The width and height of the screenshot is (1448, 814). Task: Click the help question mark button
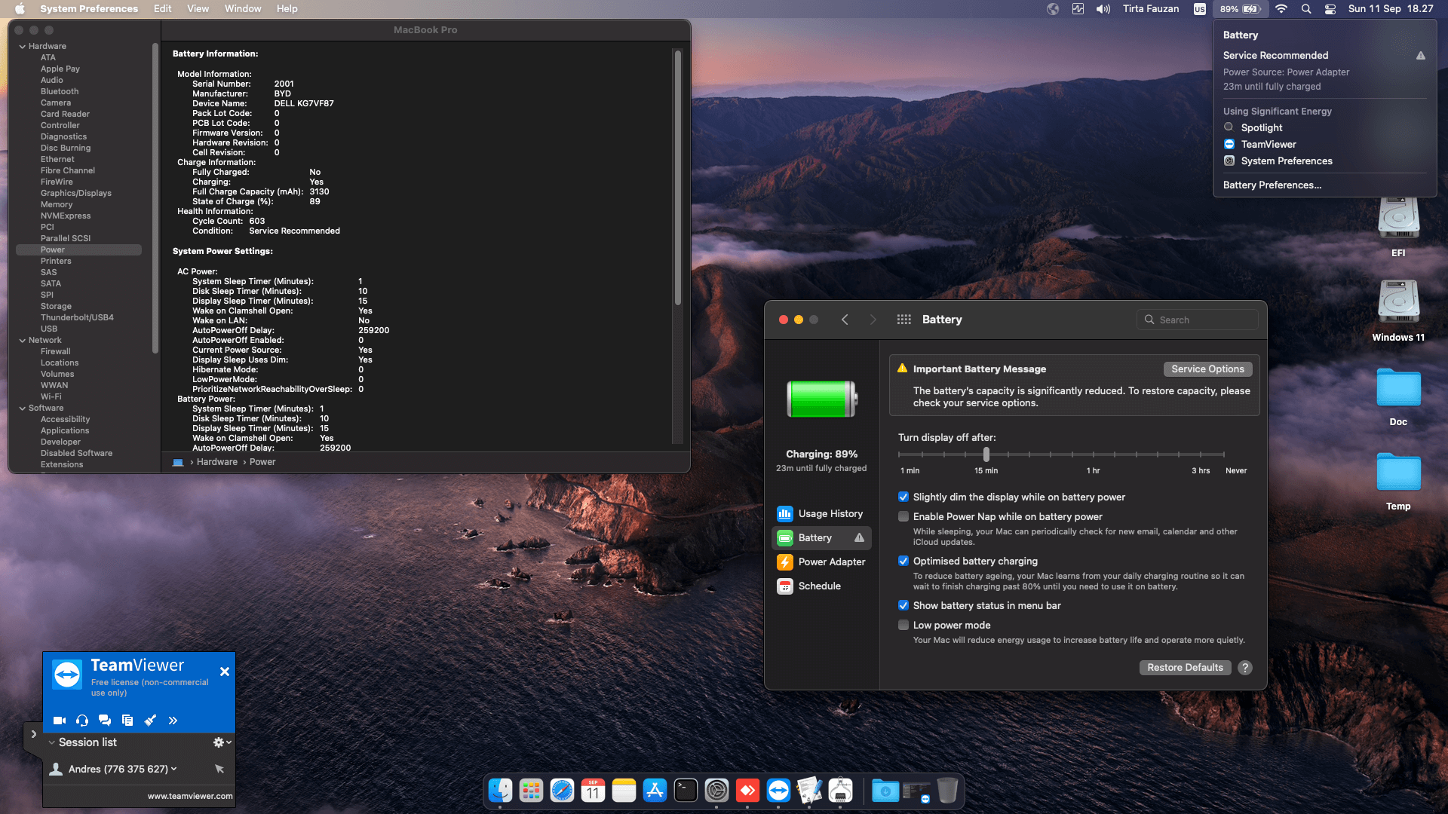coord(1245,668)
